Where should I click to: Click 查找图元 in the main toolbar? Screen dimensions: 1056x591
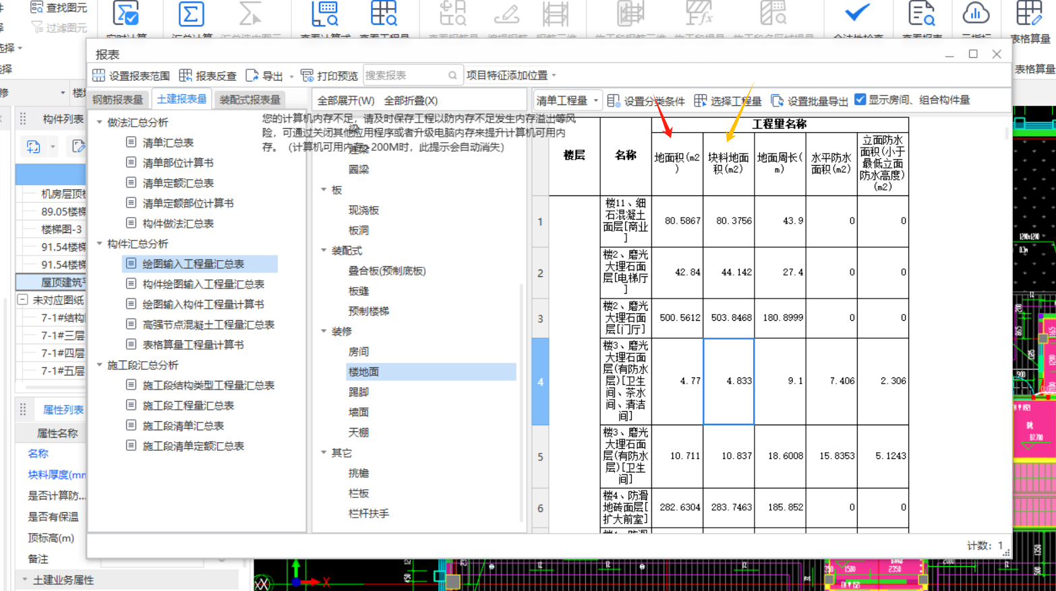59,7
